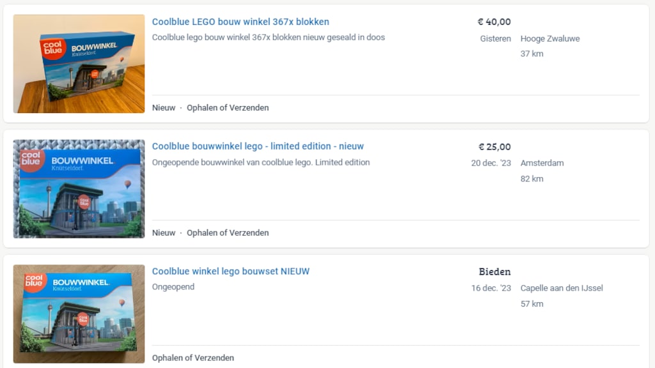Open the Amsterdam listing's box thumbnail
The width and height of the screenshot is (655, 368).
click(79, 189)
